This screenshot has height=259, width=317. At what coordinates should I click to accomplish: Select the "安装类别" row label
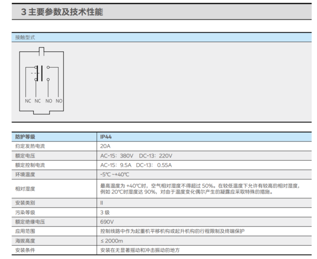25,203
